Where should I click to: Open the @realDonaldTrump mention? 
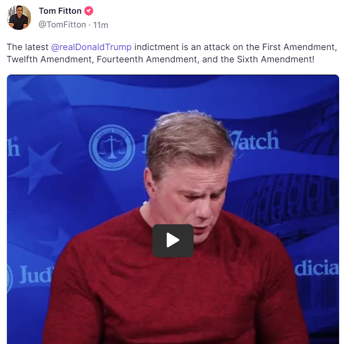(91, 47)
